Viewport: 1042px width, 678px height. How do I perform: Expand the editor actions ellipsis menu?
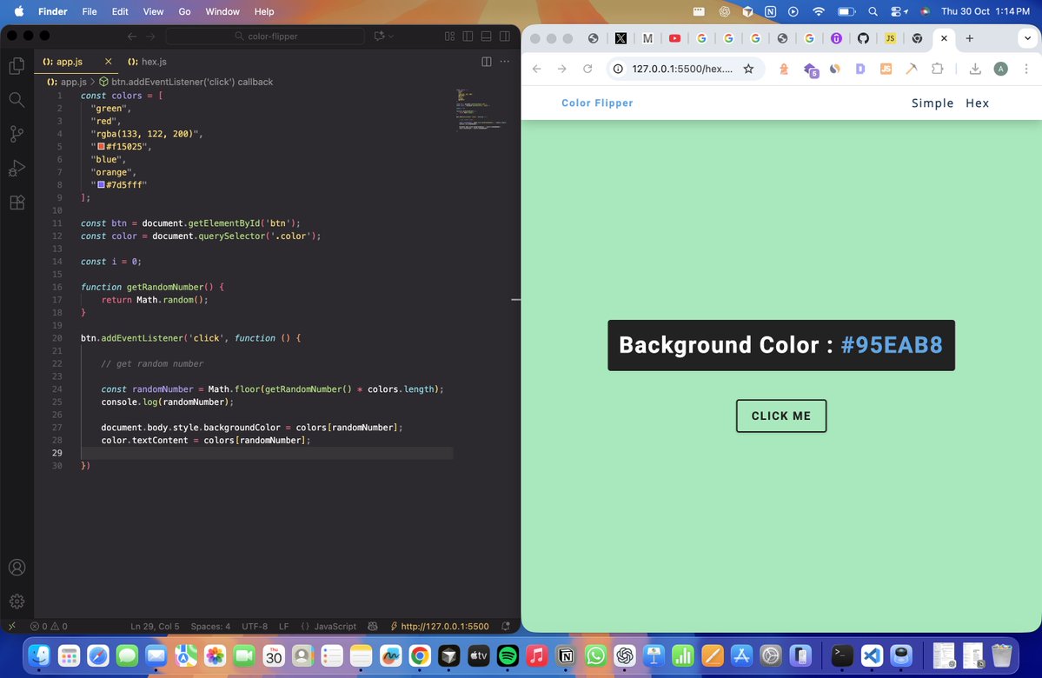(x=505, y=62)
